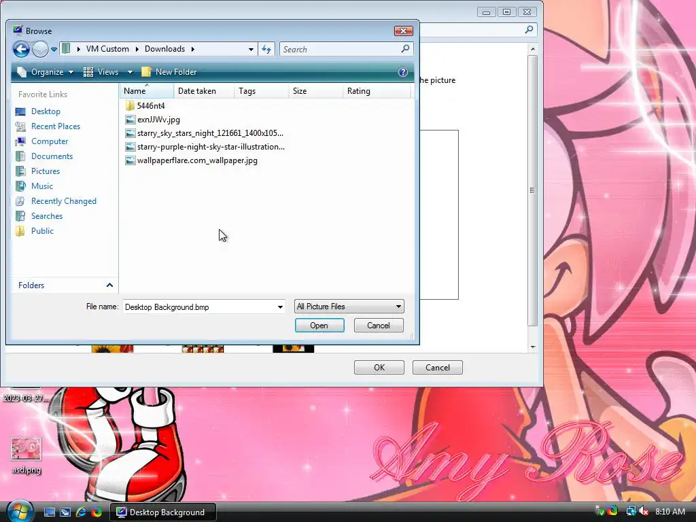The height and width of the screenshot is (522, 696).
Task: Open Documents favorite link
Action: pos(44,156)
